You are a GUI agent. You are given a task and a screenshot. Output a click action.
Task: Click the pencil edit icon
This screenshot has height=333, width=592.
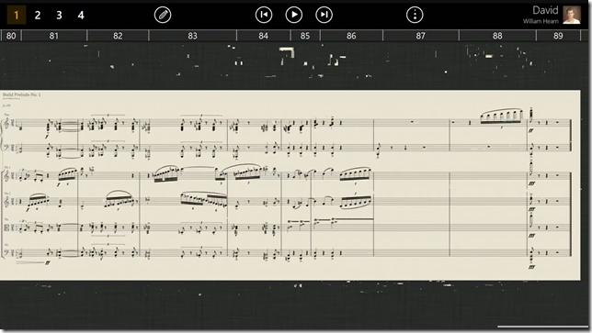163,15
